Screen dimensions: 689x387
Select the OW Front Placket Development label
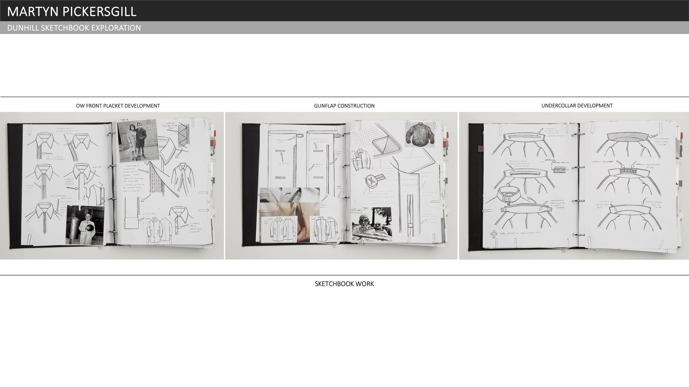[x=118, y=106]
